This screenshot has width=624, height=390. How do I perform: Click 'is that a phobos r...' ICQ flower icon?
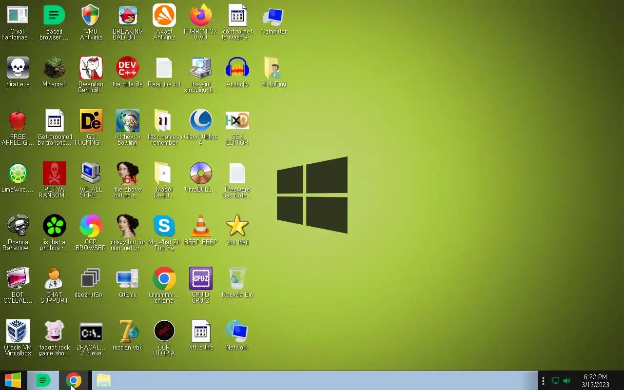pyautogui.click(x=54, y=226)
